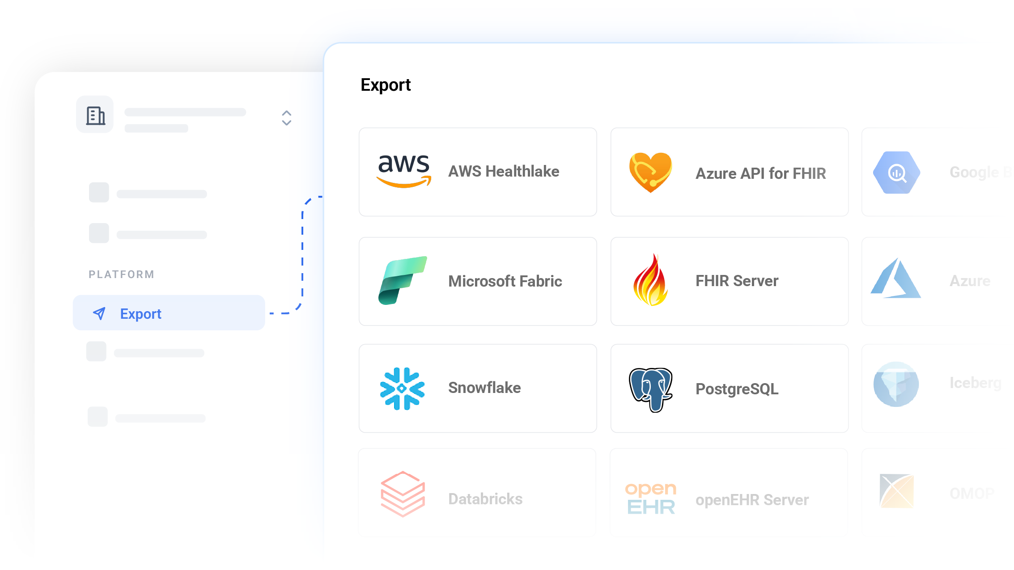Click the OMOP logo icon

point(896,491)
